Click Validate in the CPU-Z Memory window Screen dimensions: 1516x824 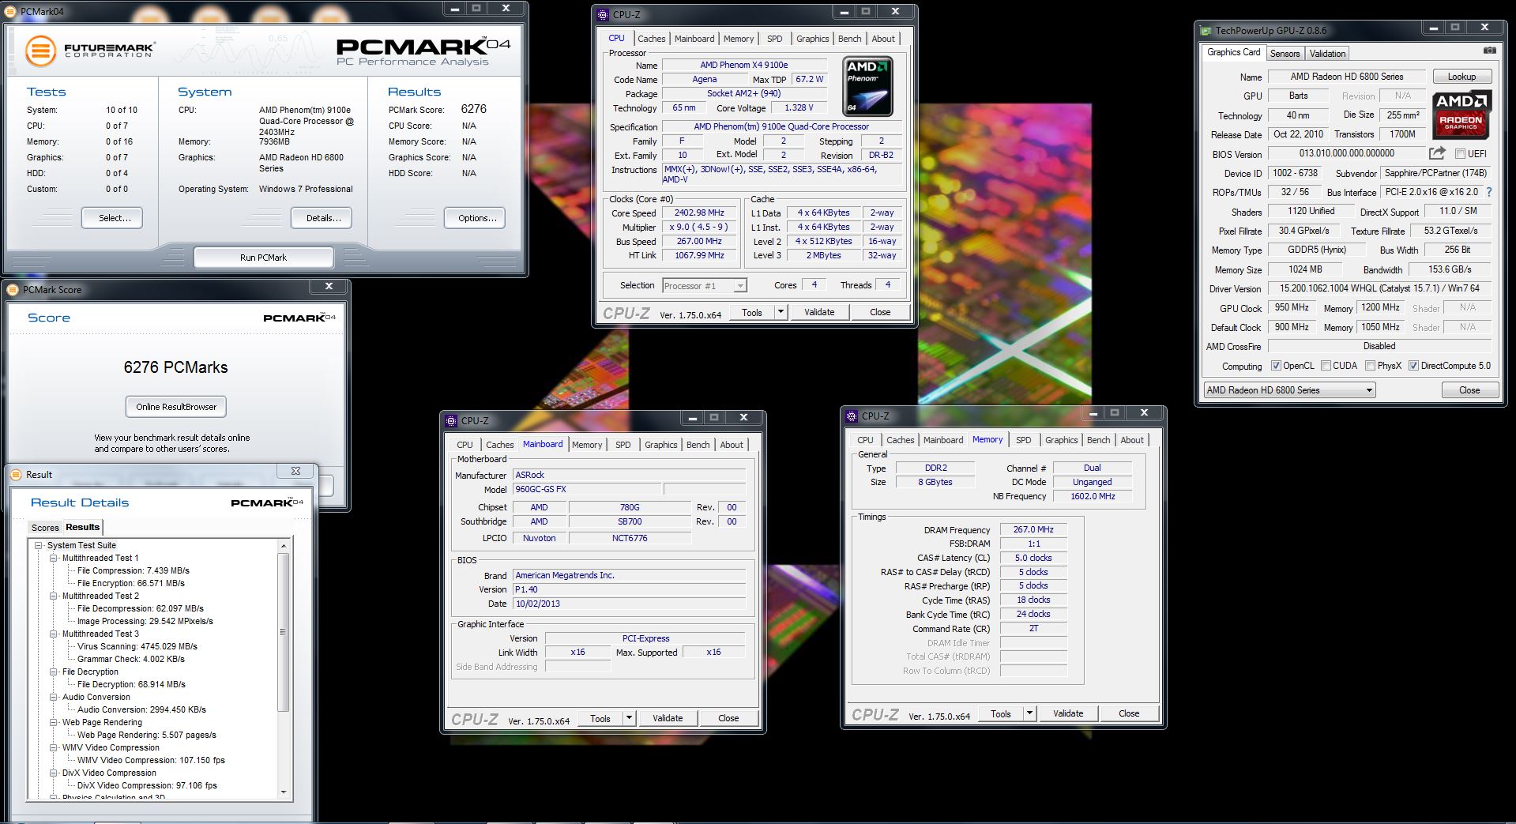pos(1068,713)
